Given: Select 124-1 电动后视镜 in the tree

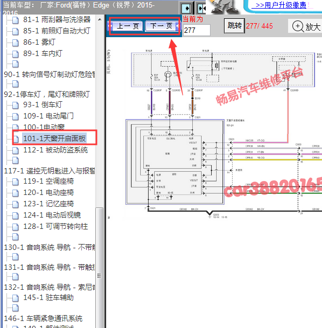Looking at the screenshot, I should click(x=52, y=215).
